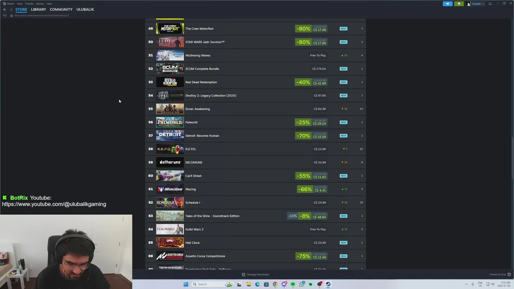Select Destiny 2: Legacy Collection (2025) title
The image size is (514, 289).
210,96
